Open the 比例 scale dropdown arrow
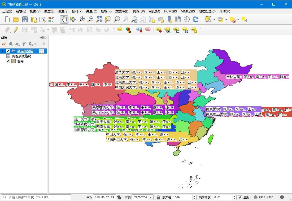292x201 pixels. (151, 197)
